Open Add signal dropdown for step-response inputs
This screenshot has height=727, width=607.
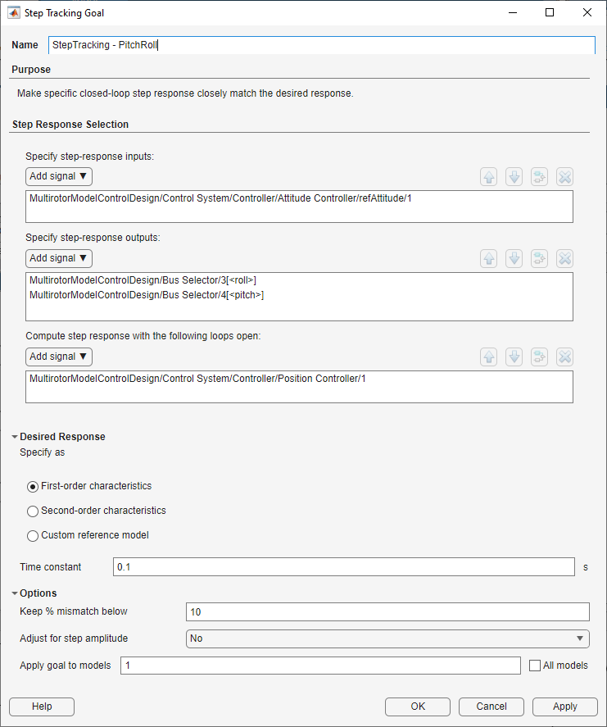tap(59, 176)
